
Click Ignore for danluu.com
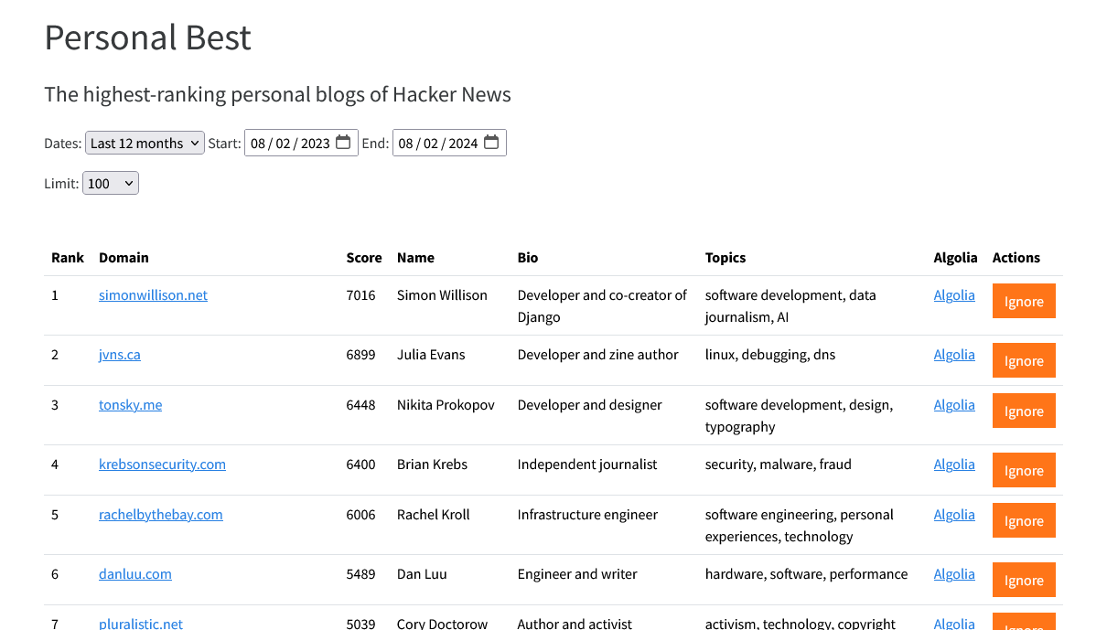coord(1024,581)
